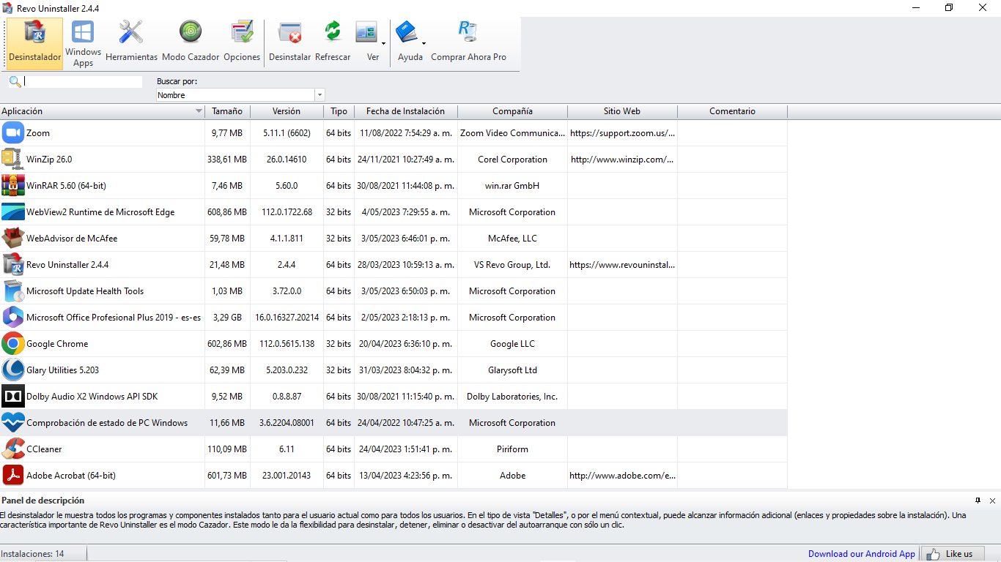Select the Desinstalador toolbar icon
The image size is (1001, 562).
(34, 43)
